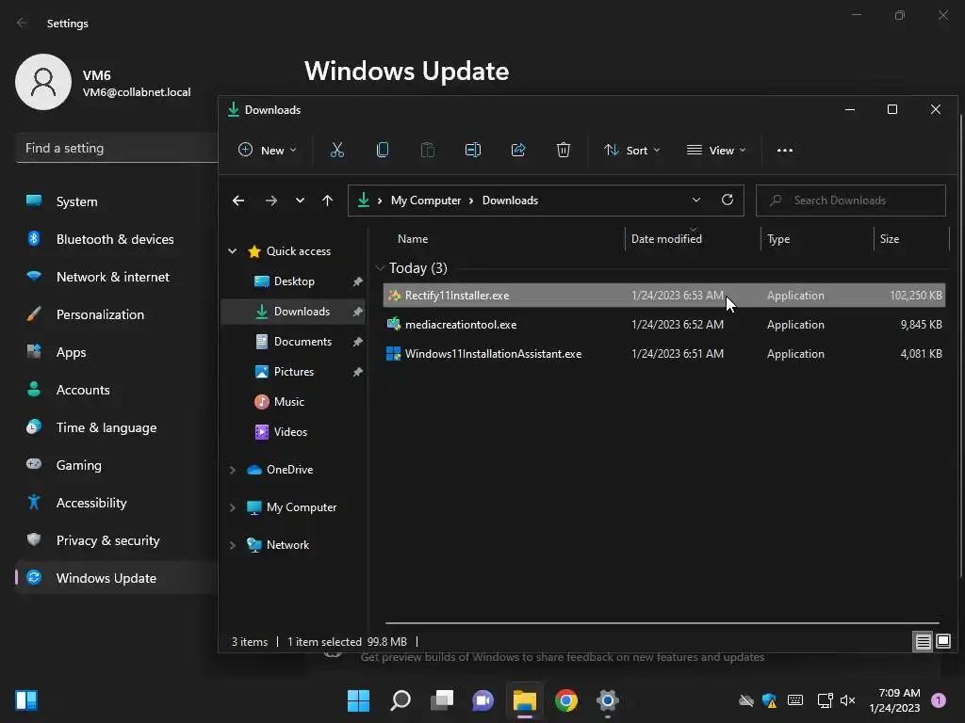The width and height of the screenshot is (965, 723).
Task: Open Chat app from taskbar
Action: pos(483,700)
